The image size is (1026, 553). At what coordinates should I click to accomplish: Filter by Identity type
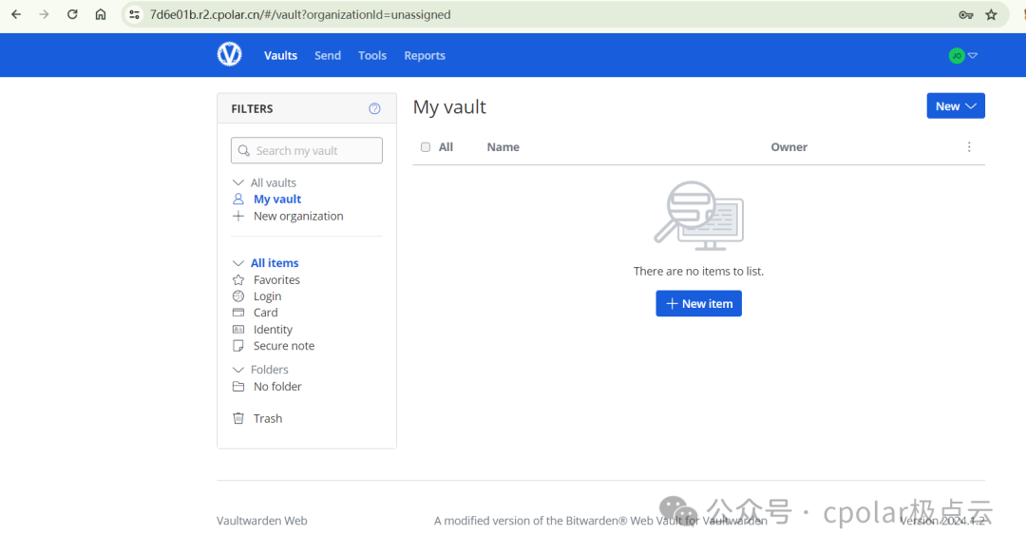pyautogui.click(x=272, y=330)
